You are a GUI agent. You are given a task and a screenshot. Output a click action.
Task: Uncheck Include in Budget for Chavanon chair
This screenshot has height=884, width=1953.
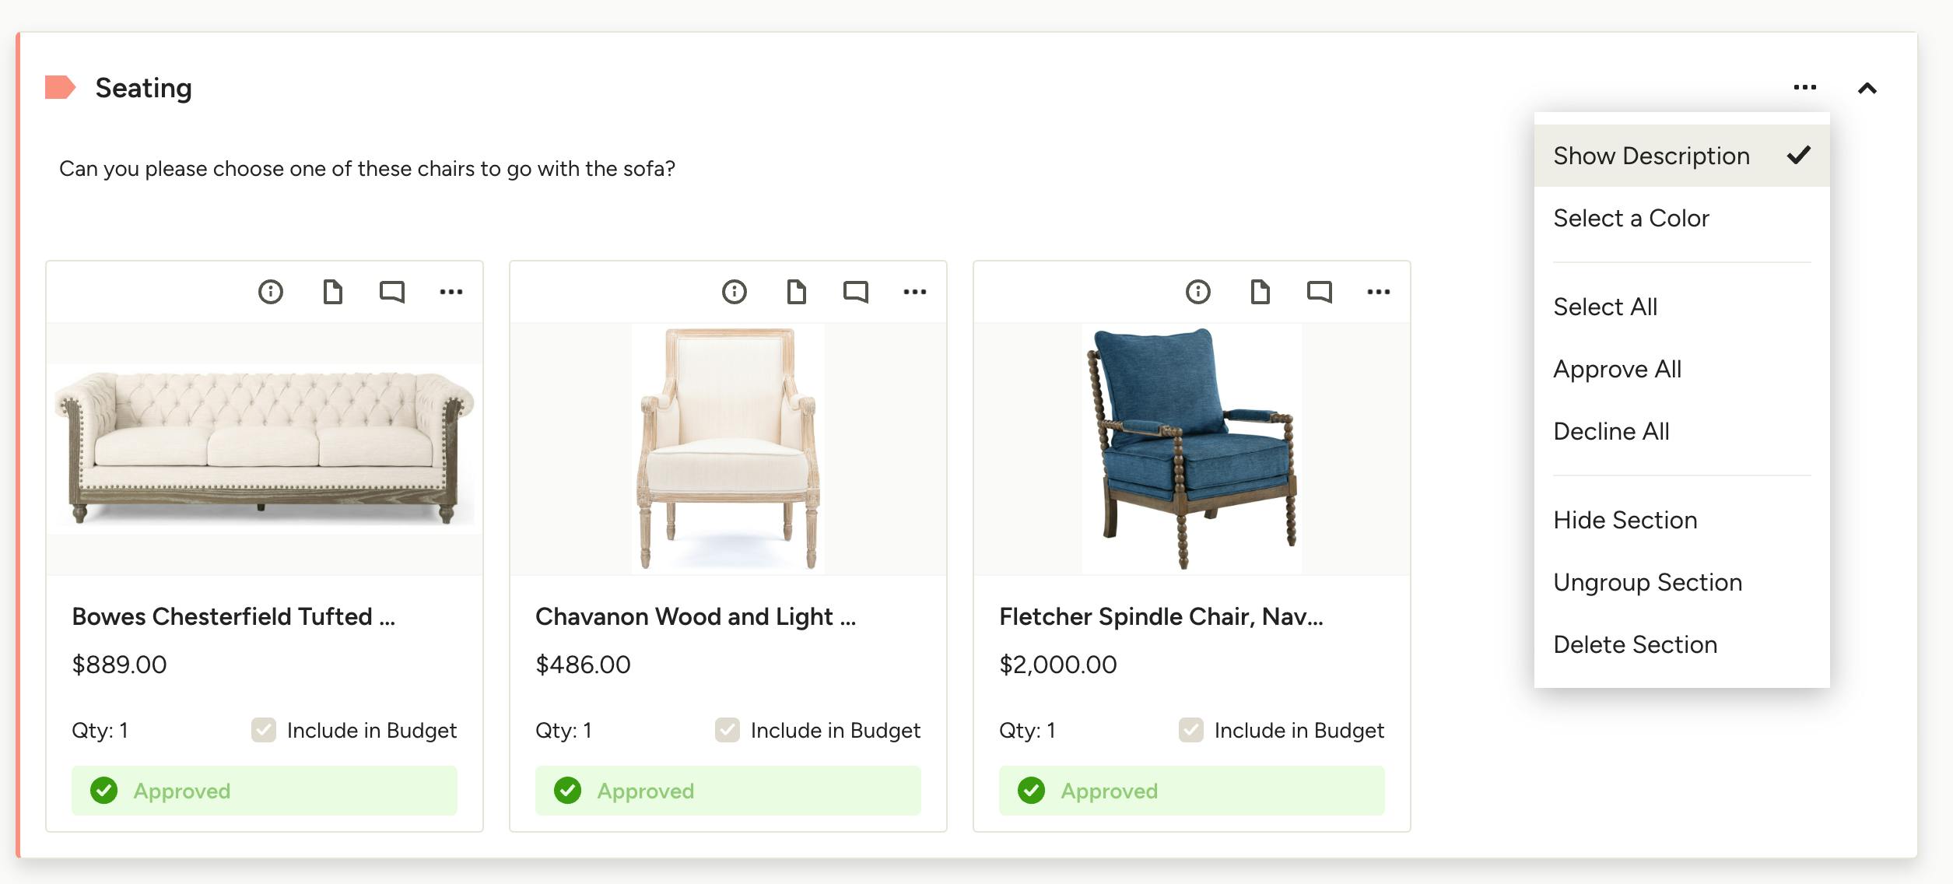pos(728,730)
